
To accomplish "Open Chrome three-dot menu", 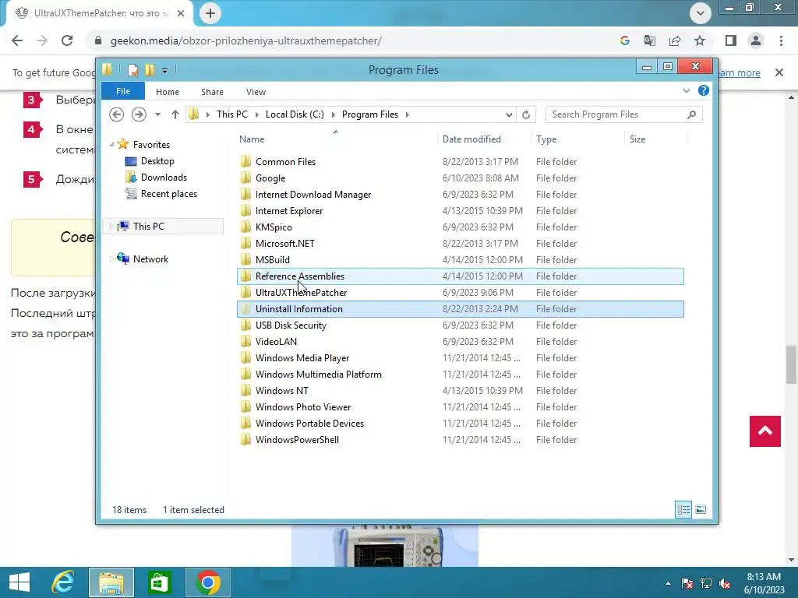I will click(x=781, y=40).
